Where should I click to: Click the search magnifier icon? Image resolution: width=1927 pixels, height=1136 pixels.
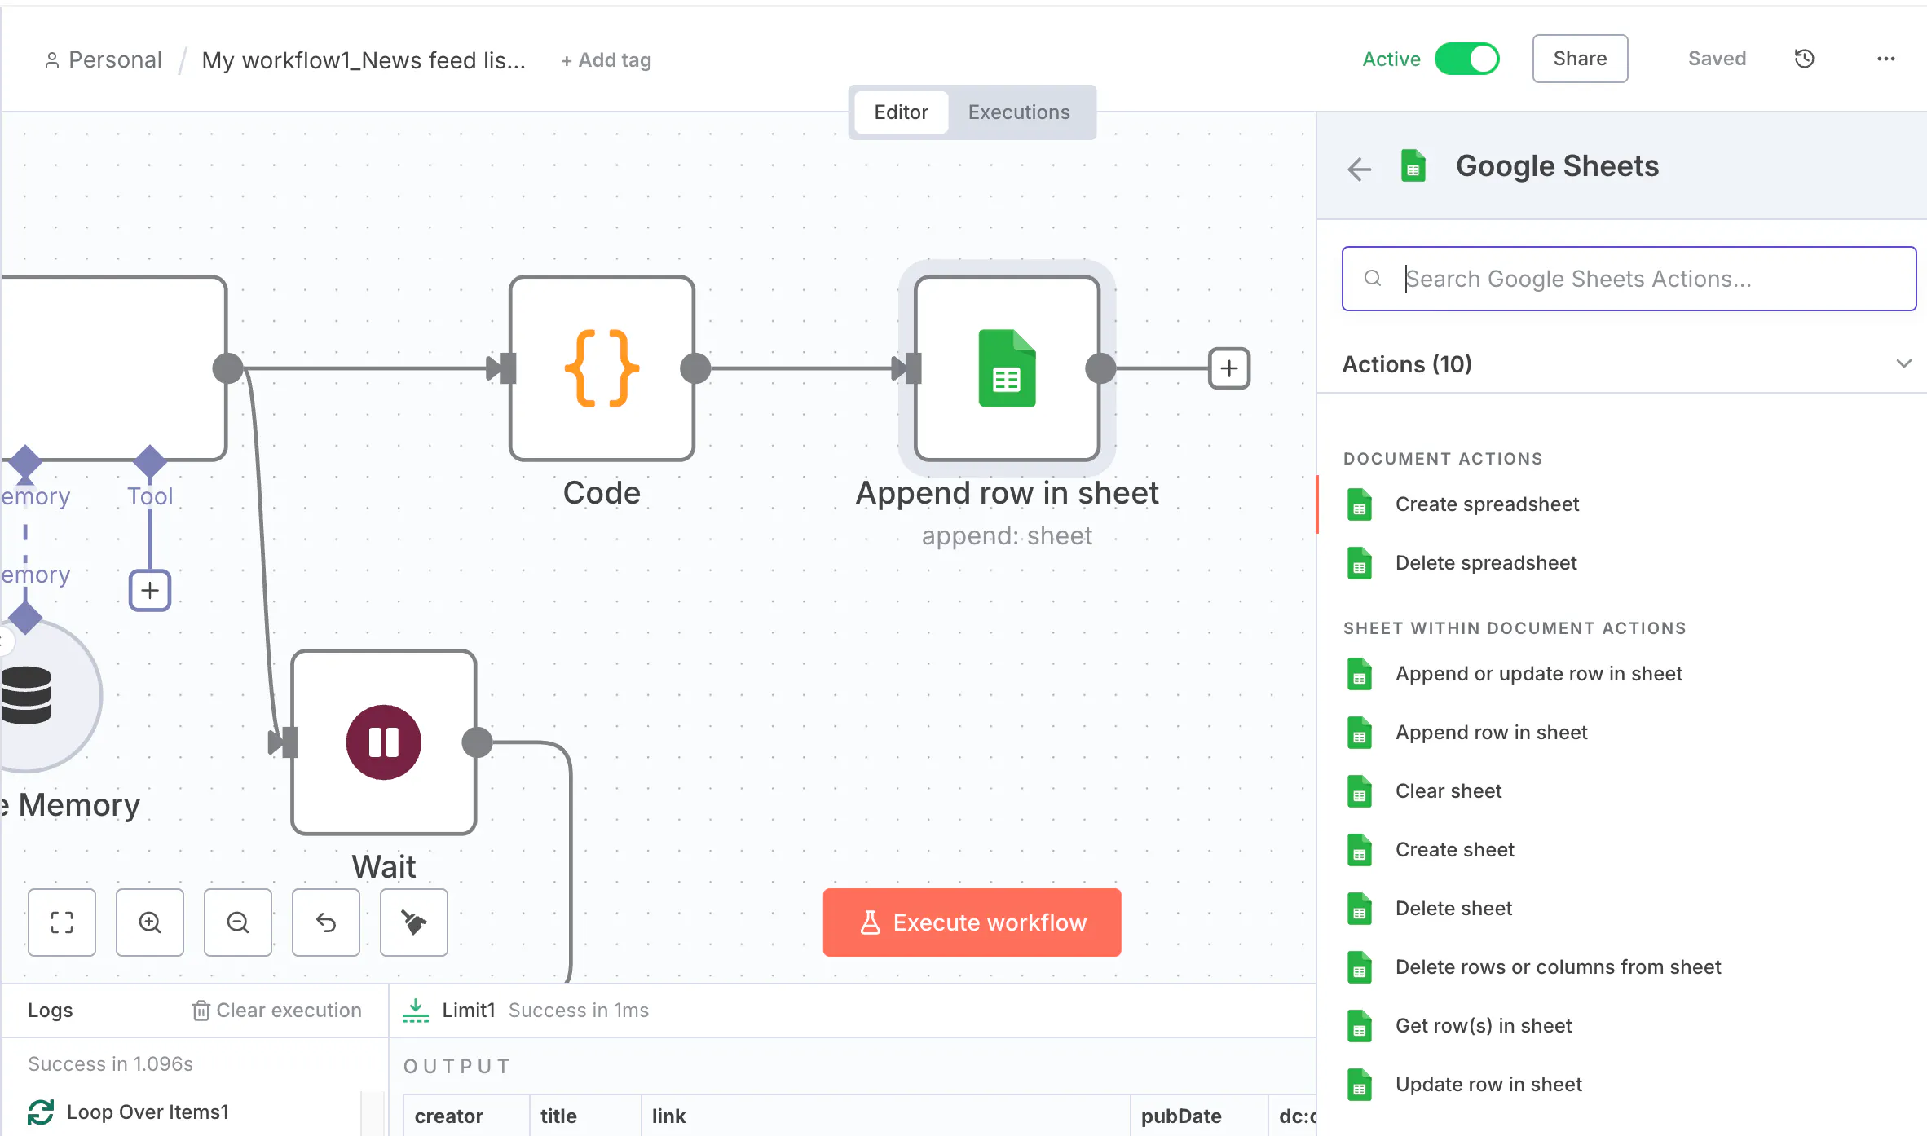coord(1373,279)
